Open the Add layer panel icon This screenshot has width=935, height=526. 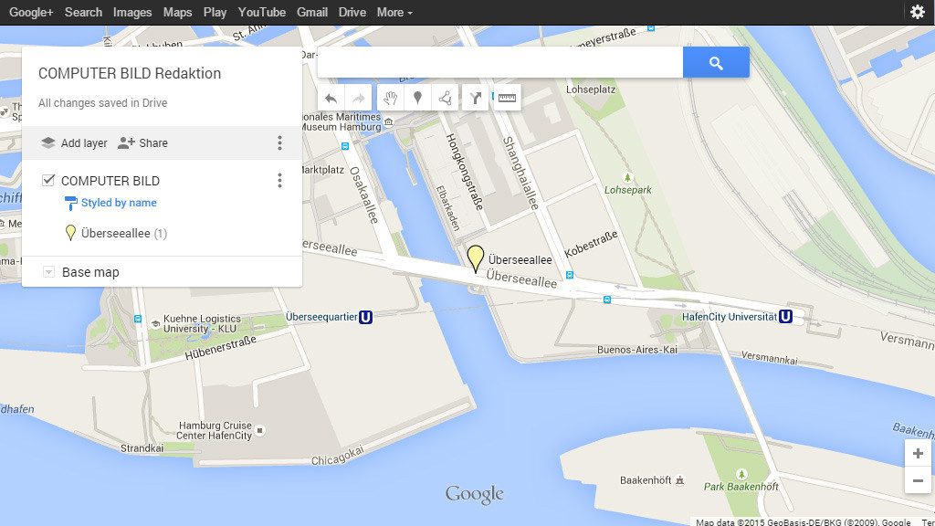coord(47,142)
